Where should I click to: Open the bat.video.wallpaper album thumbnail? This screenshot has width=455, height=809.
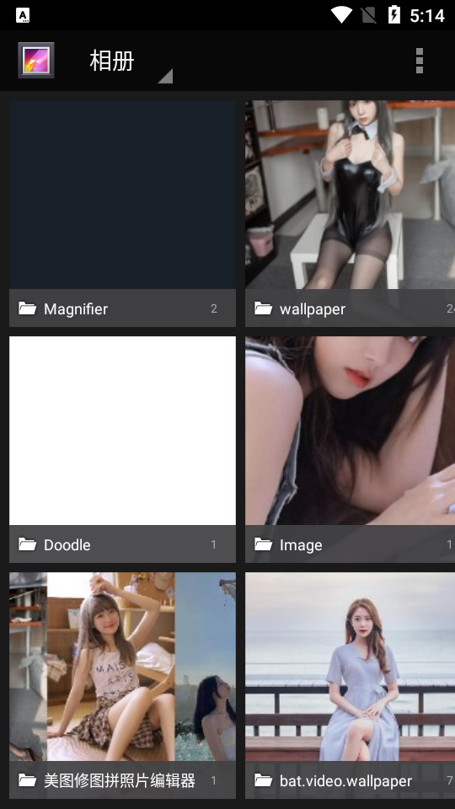click(350, 666)
